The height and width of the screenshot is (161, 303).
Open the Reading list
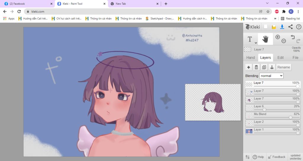[291, 19]
